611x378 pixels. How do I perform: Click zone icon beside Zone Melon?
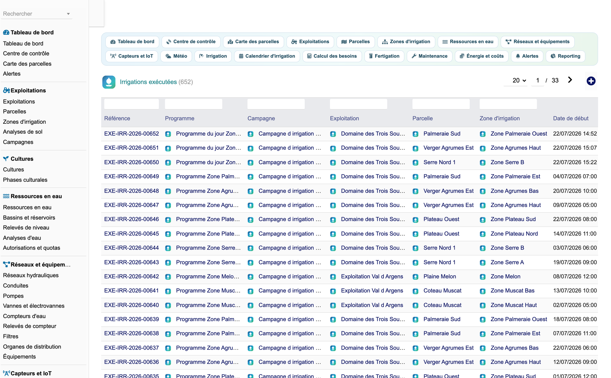[483, 277]
